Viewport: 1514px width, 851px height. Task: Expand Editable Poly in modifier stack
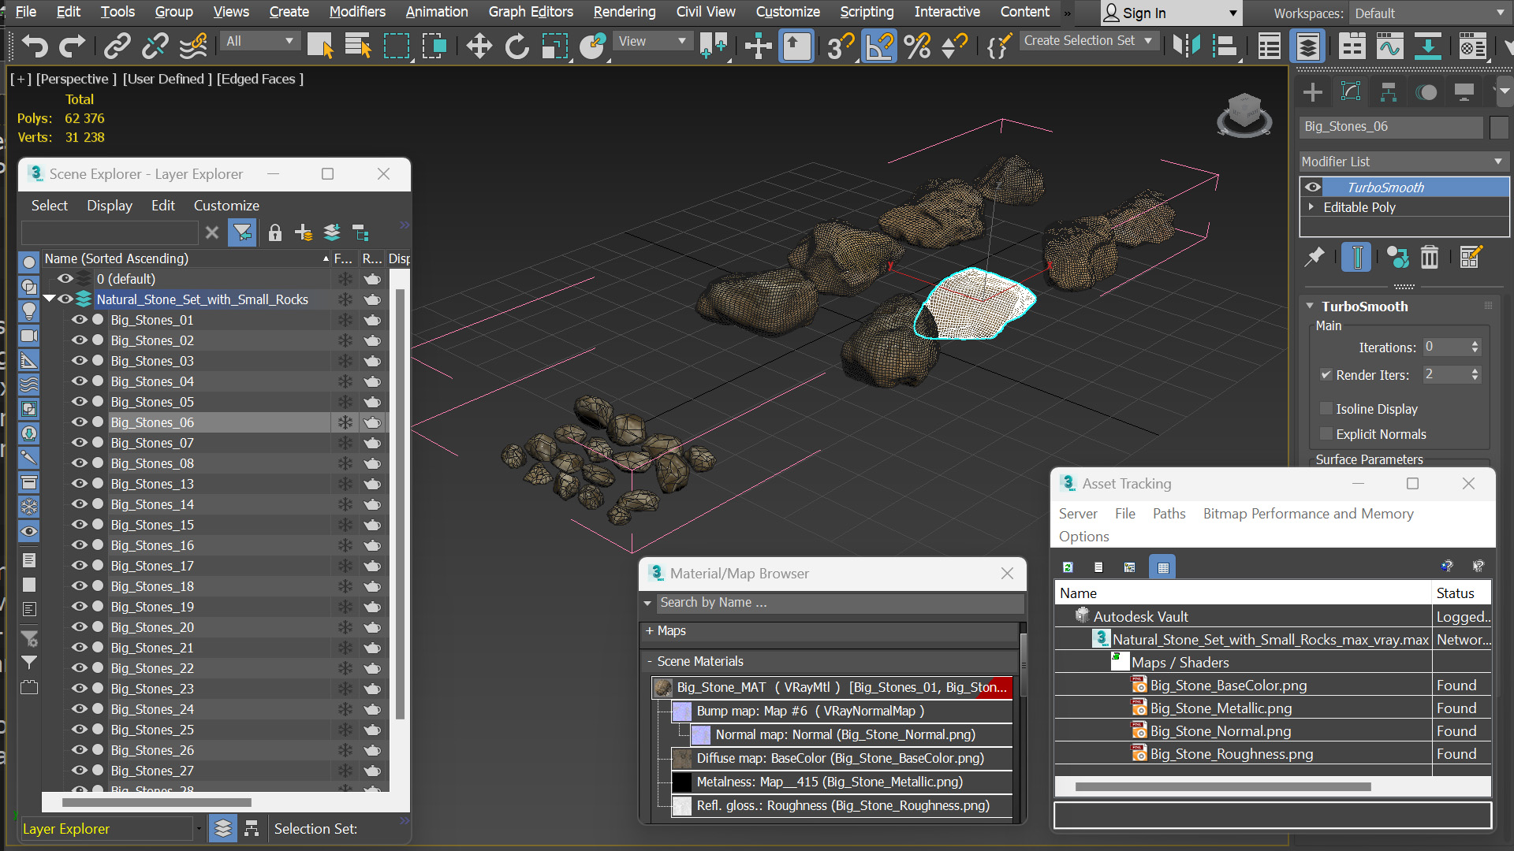tap(1311, 207)
